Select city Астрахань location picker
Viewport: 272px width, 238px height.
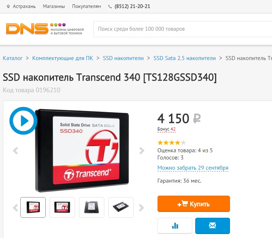[x=21, y=7]
